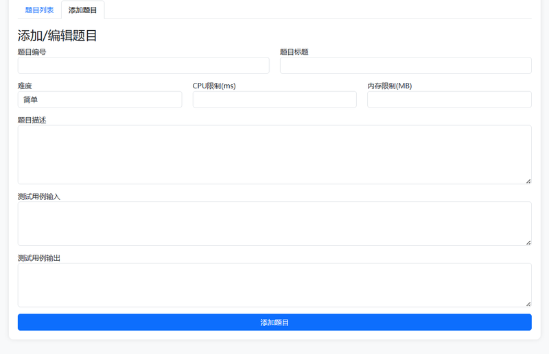Image resolution: width=549 pixels, height=354 pixels.
Task: Click the 测试用例输出 textarea resize handle
Action: [x=528, y=304]
